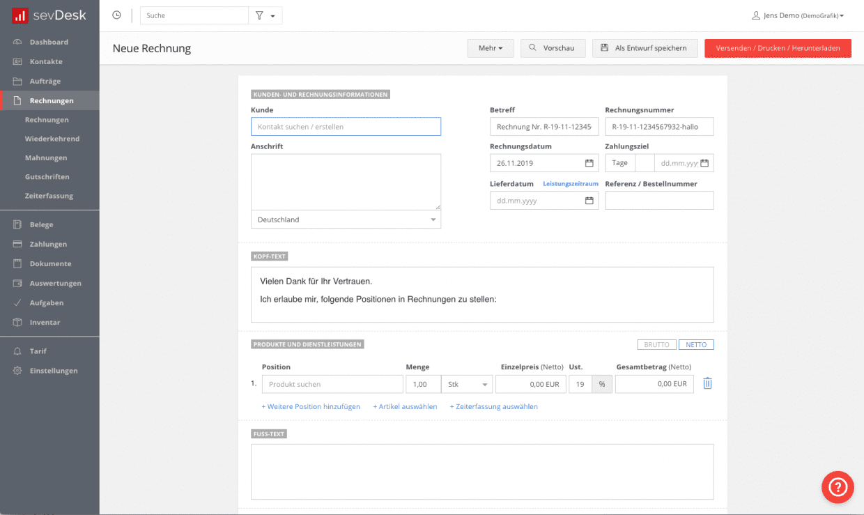Viewport: 864px width, 515px height.
Task: Click the Produkt suchen position field
Action: pos(332,384)
